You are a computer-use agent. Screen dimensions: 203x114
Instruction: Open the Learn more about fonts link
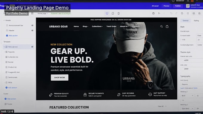189,88
